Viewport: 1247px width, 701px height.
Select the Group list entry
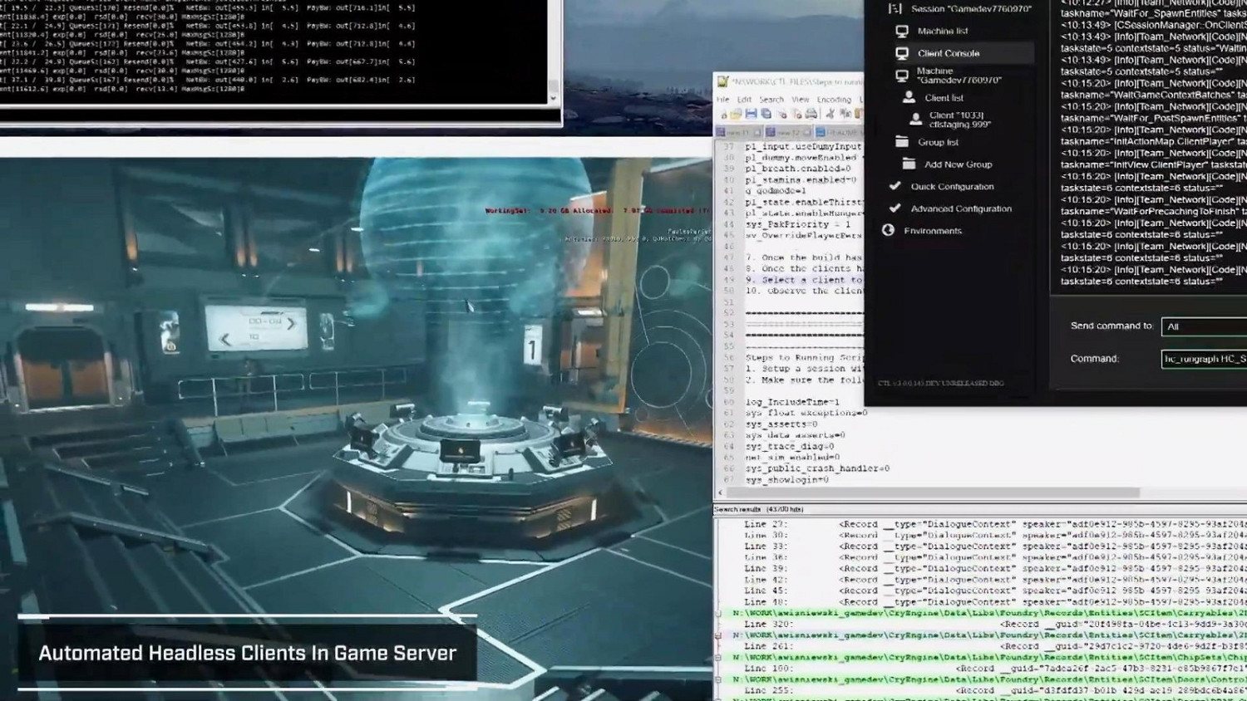point(938,142)
